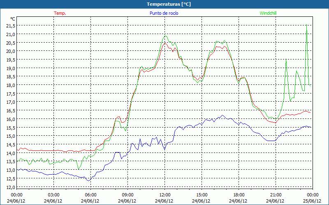Click the 20,5 y-axis value

point(11,43)
